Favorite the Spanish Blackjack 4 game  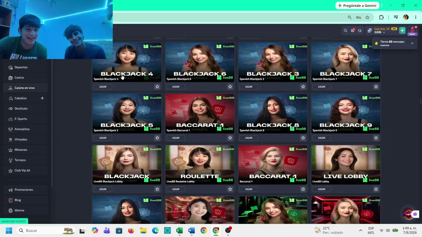(x=157, y=87)
